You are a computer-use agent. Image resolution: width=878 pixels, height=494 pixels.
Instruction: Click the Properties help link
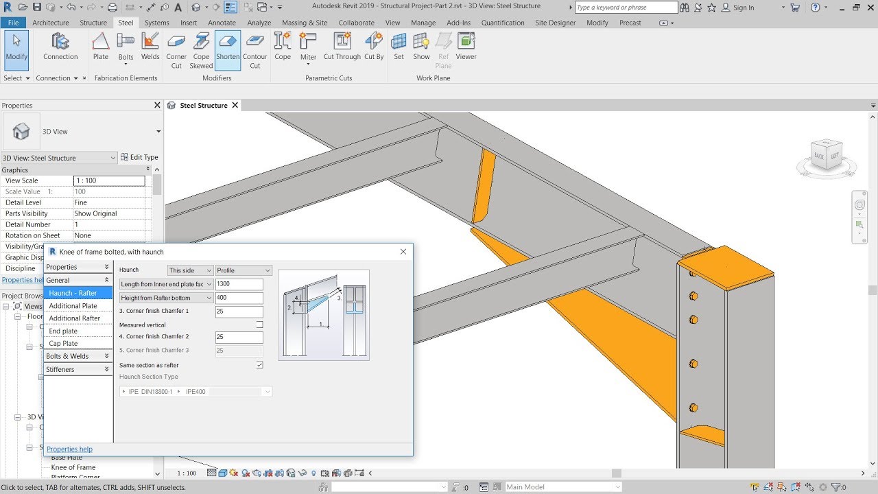tap(69, 449)
